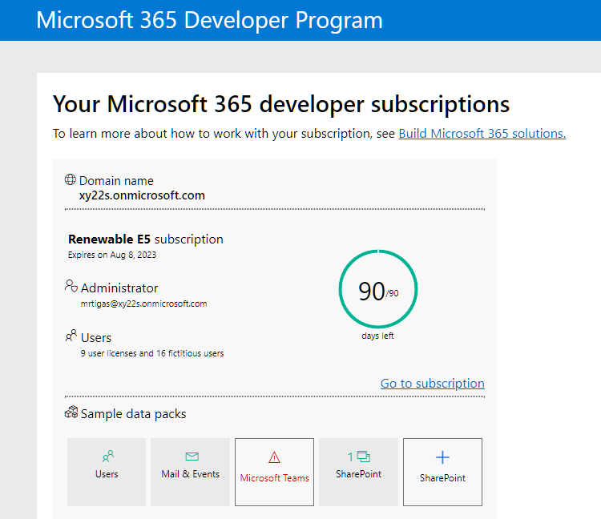Viewport: 601px width, 519px height.
Task: Open the Microsoft Teams data pack tile
Action: [x=274, y=472]
